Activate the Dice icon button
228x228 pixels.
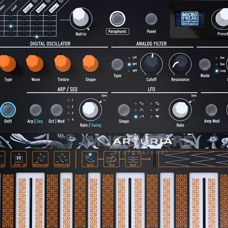click(111, 159)
